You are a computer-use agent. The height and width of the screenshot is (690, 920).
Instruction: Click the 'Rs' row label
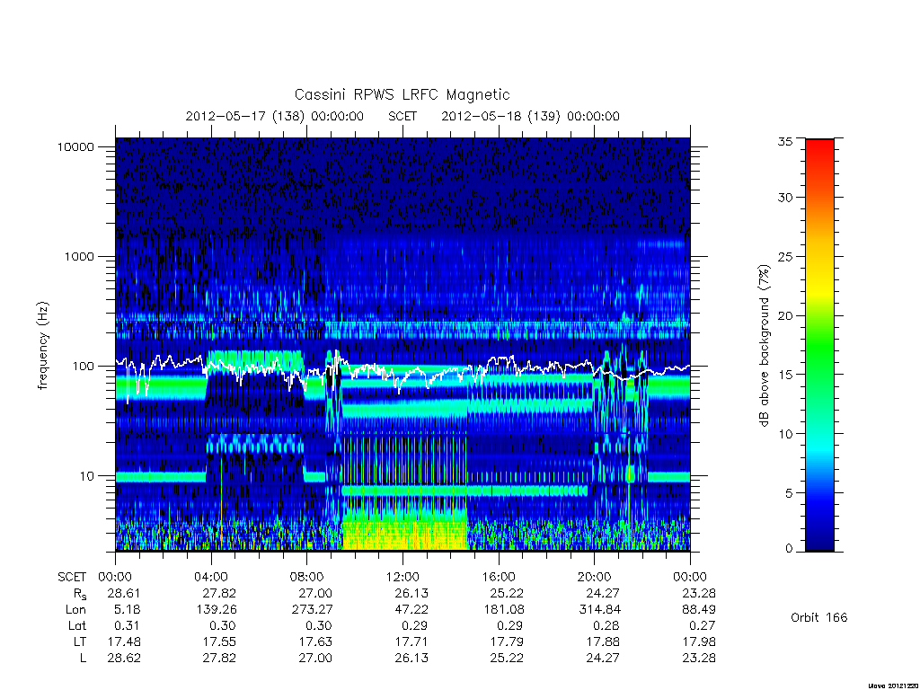[x=79, y=594]
